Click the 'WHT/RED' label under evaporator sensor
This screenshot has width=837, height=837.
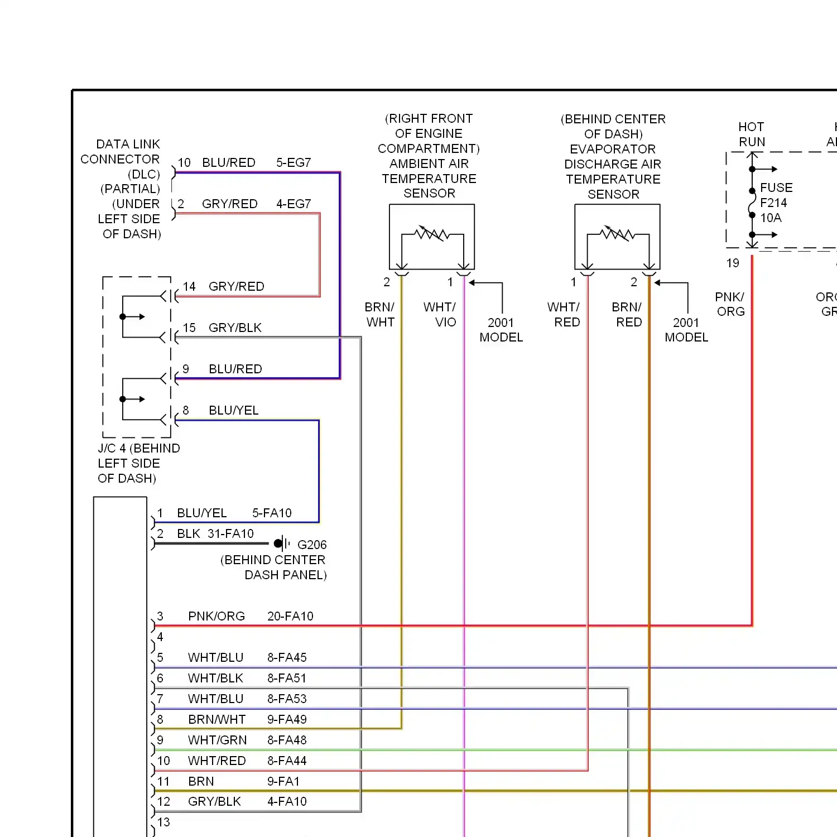564,315
